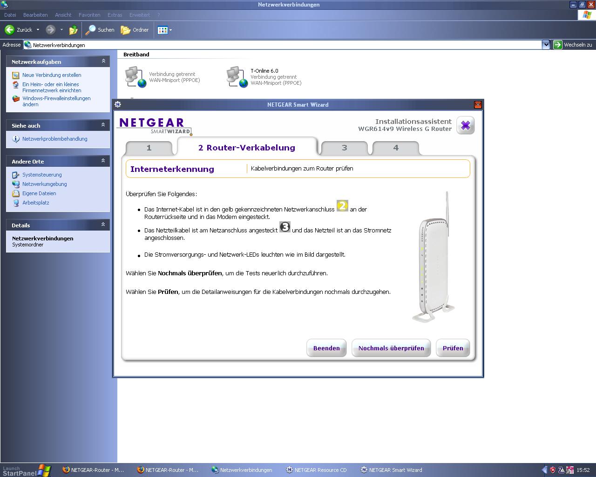Image resolution: width=596 pixels, height=477 pixels.
Task: Open the Erweitert menu
Action: (140, 15)
